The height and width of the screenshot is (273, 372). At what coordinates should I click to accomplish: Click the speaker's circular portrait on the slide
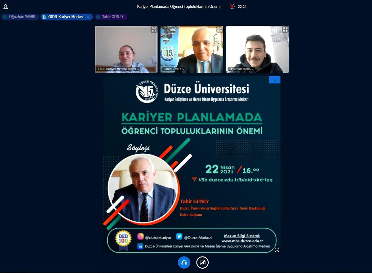(x=143, y=189)
